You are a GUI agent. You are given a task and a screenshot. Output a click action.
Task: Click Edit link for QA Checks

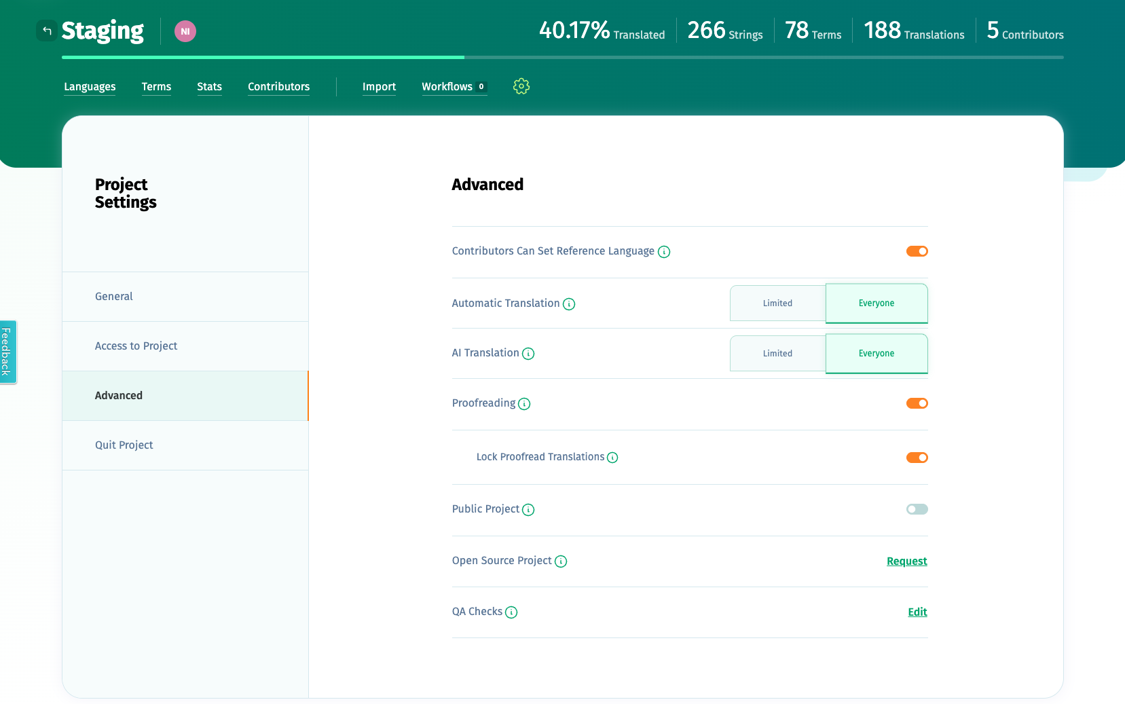tap(917, 612)
